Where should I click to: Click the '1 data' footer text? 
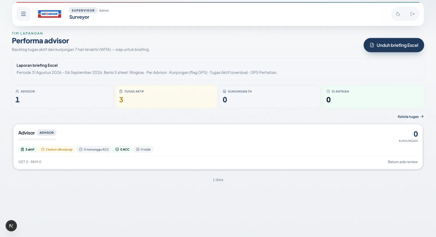click(218, 180)
